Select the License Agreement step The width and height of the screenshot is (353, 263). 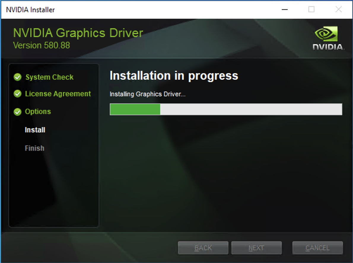(58, 94)
